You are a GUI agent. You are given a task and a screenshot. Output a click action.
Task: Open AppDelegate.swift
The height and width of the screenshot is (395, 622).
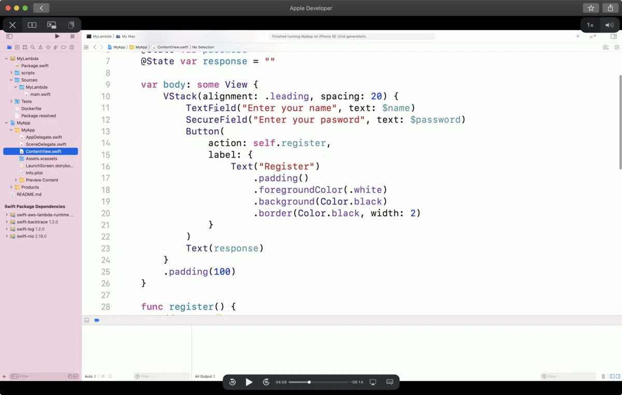(44, 137)
